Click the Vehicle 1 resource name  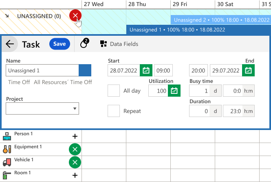tap(24, 160)
